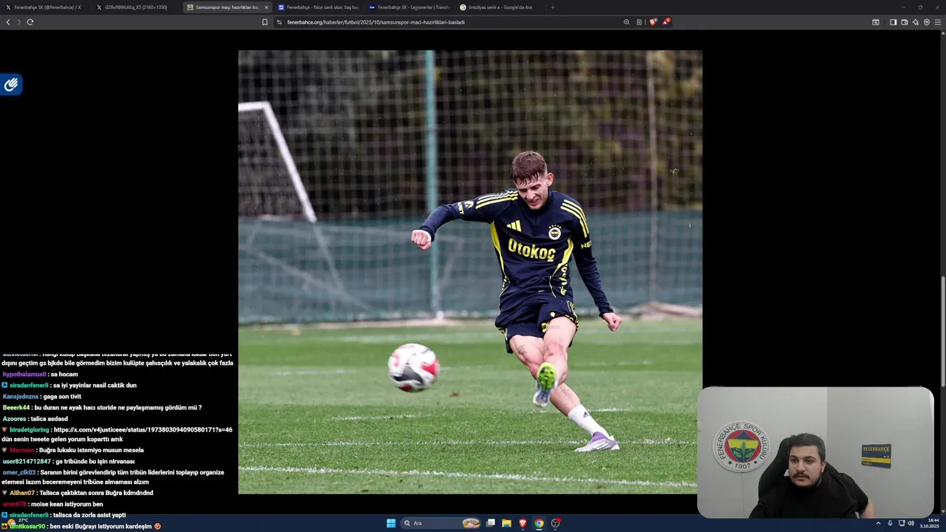
Task: Open the browser hamburger menu
Action: tap(938, 22)
